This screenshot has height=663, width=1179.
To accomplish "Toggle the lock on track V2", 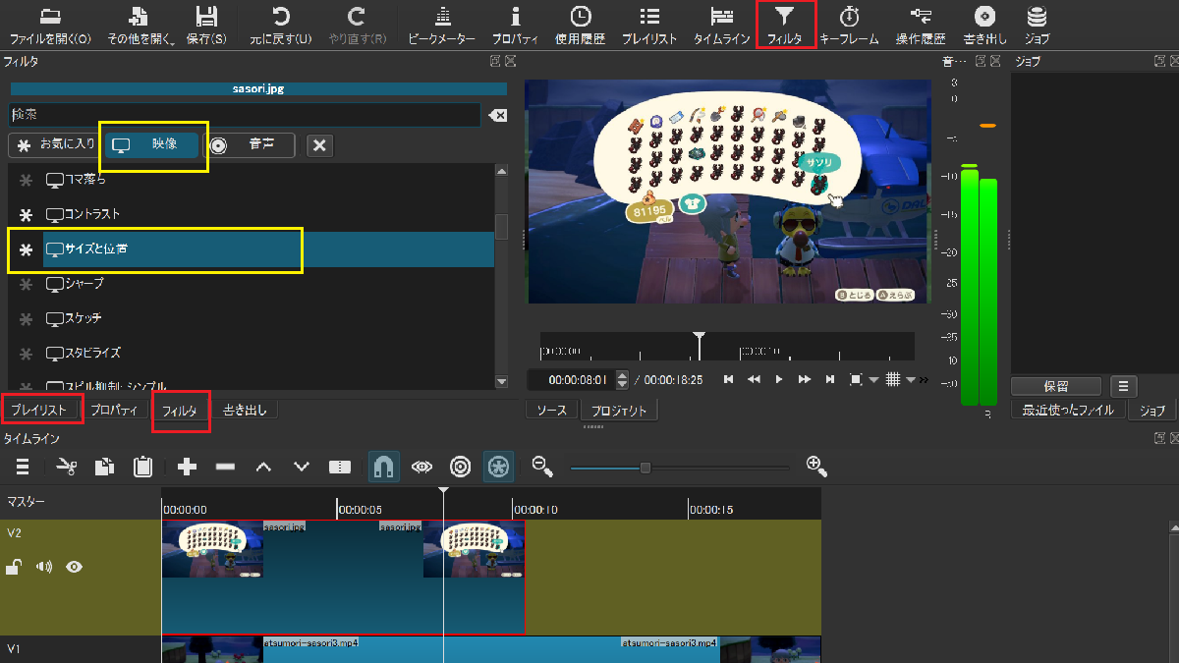I will 15,567.
